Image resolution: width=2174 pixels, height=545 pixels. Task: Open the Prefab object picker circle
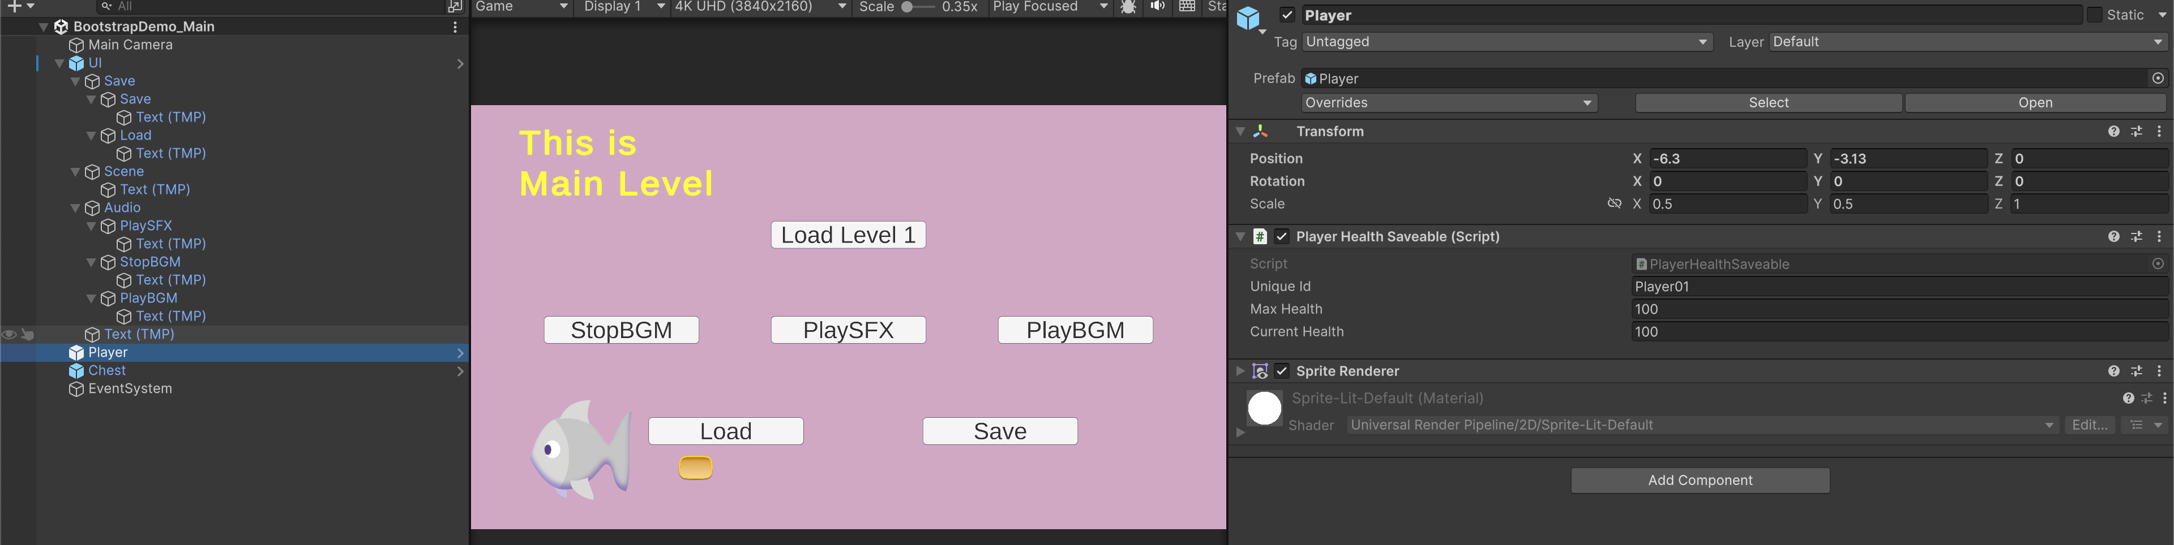coord(2157,79)
